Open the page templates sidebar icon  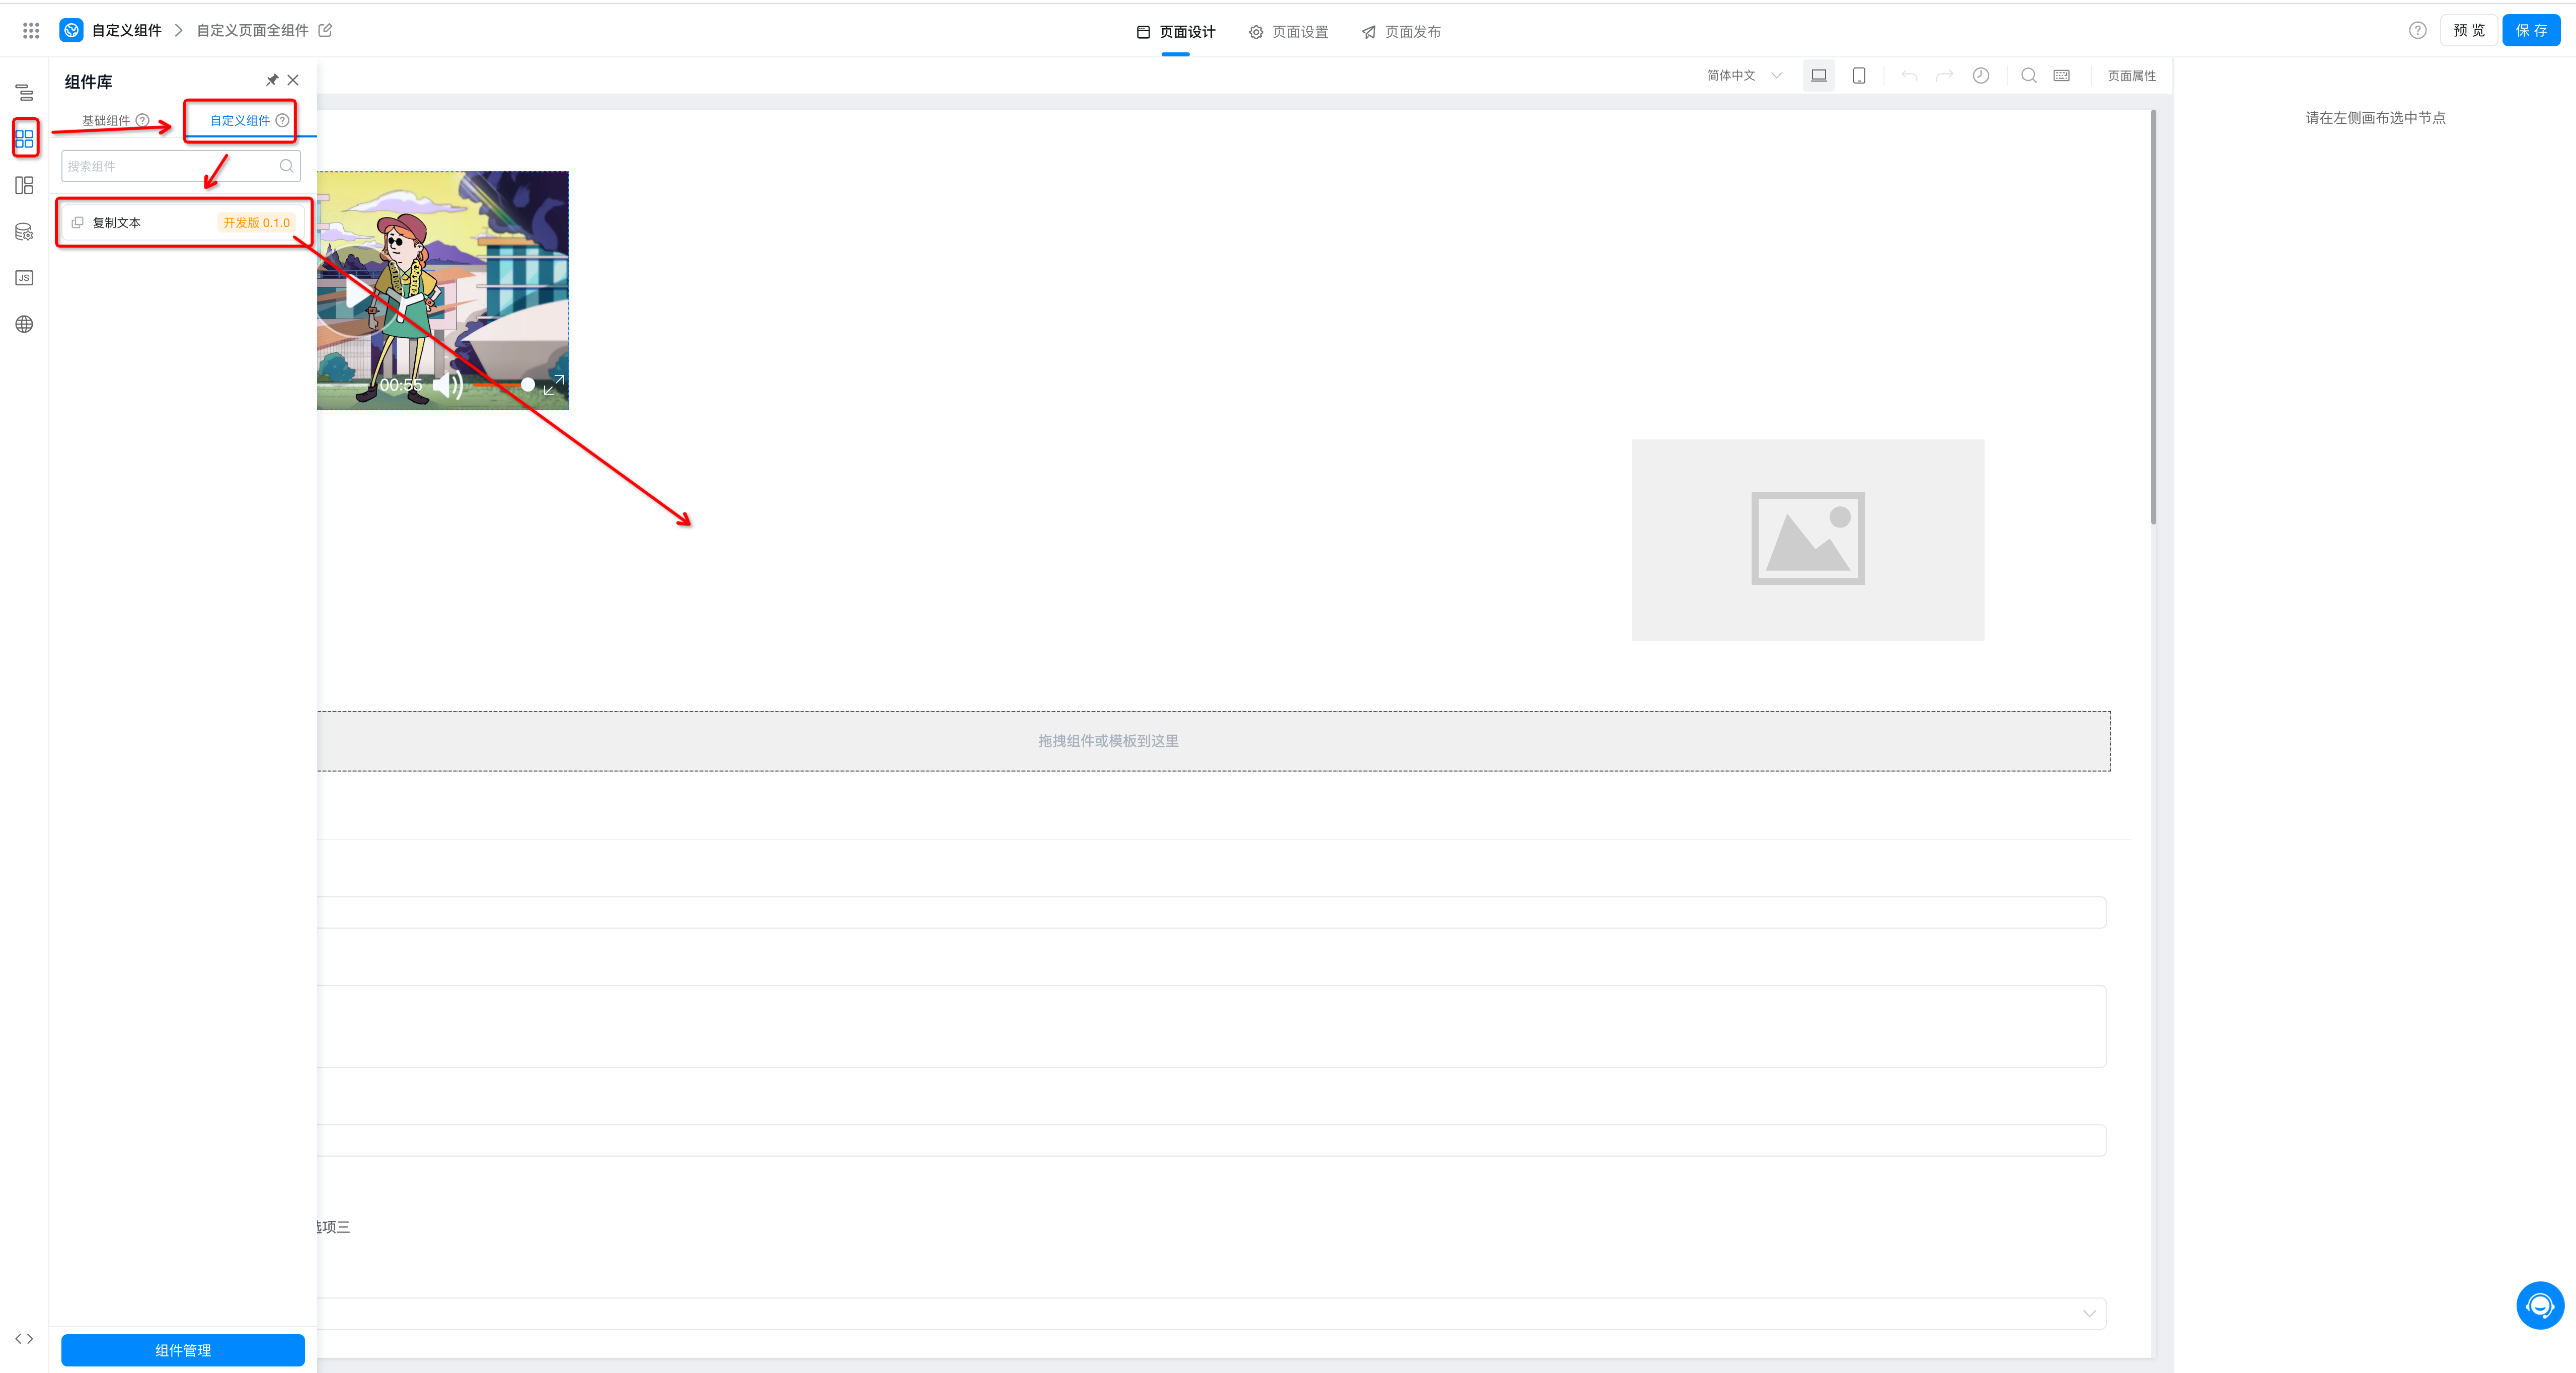pyautogui.click(x=24, y=185)
